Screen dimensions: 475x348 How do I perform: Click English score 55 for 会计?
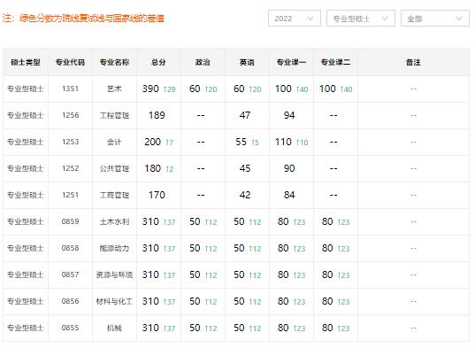click(x=241, y=142)
